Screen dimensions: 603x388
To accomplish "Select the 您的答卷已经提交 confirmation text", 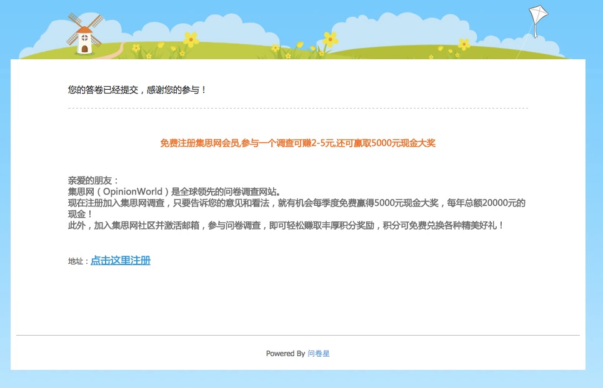I will point(137,90).
